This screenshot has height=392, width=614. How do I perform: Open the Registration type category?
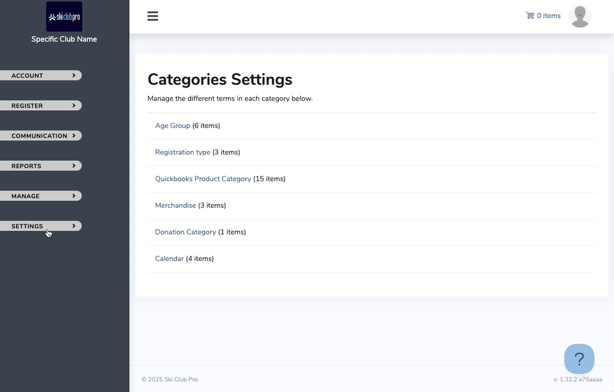(x=182, y=152)
